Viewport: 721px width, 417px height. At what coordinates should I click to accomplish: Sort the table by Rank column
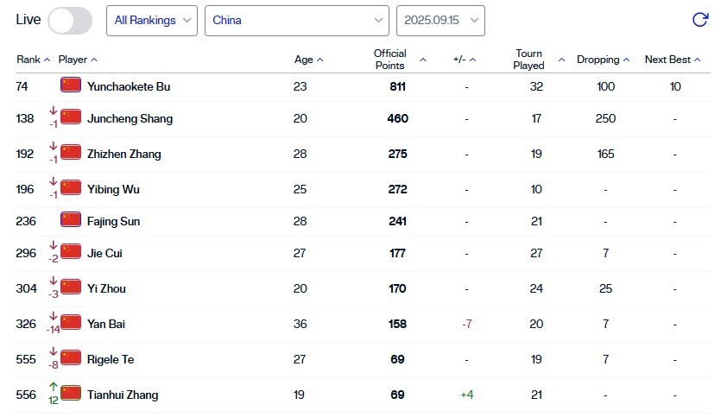(x=33, y=60)
